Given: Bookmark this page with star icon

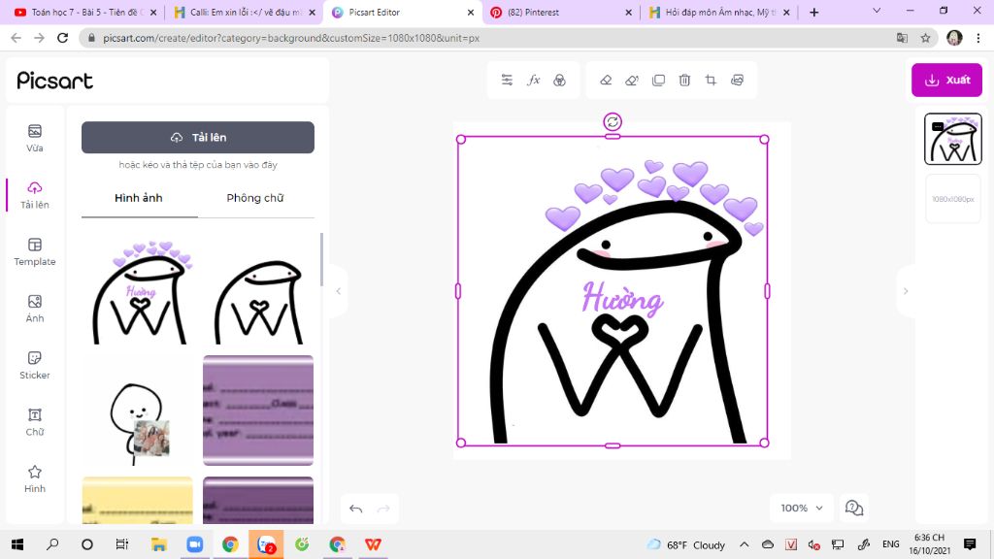Looking at the screenshot, I should pos(925,38).
